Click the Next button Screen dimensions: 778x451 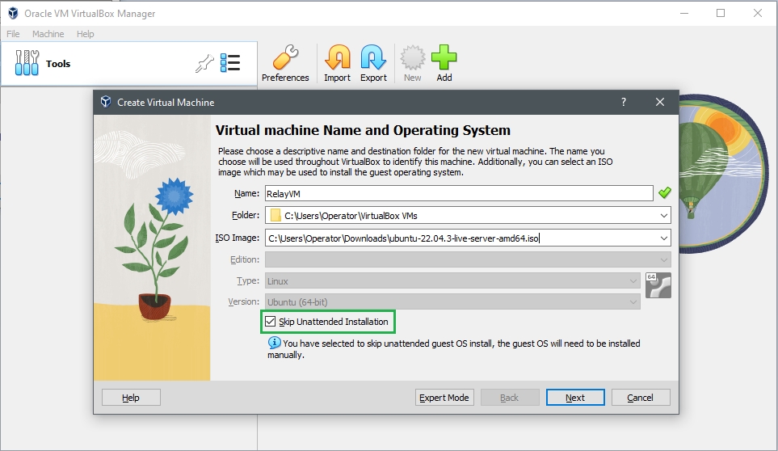click(575, 398)
